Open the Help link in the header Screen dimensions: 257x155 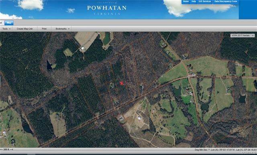(194, 2)
